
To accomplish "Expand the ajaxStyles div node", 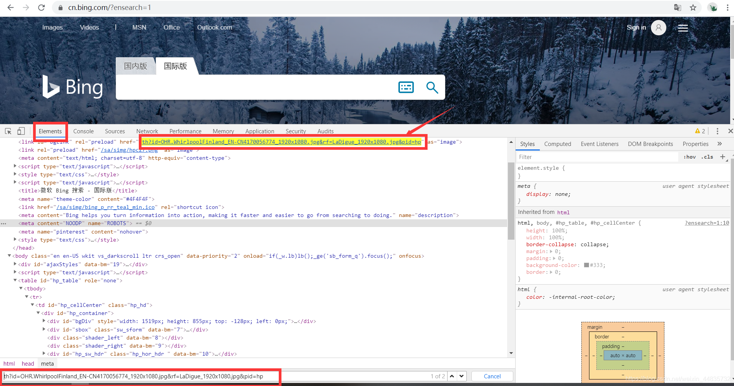I will click(x=15, y=264).
